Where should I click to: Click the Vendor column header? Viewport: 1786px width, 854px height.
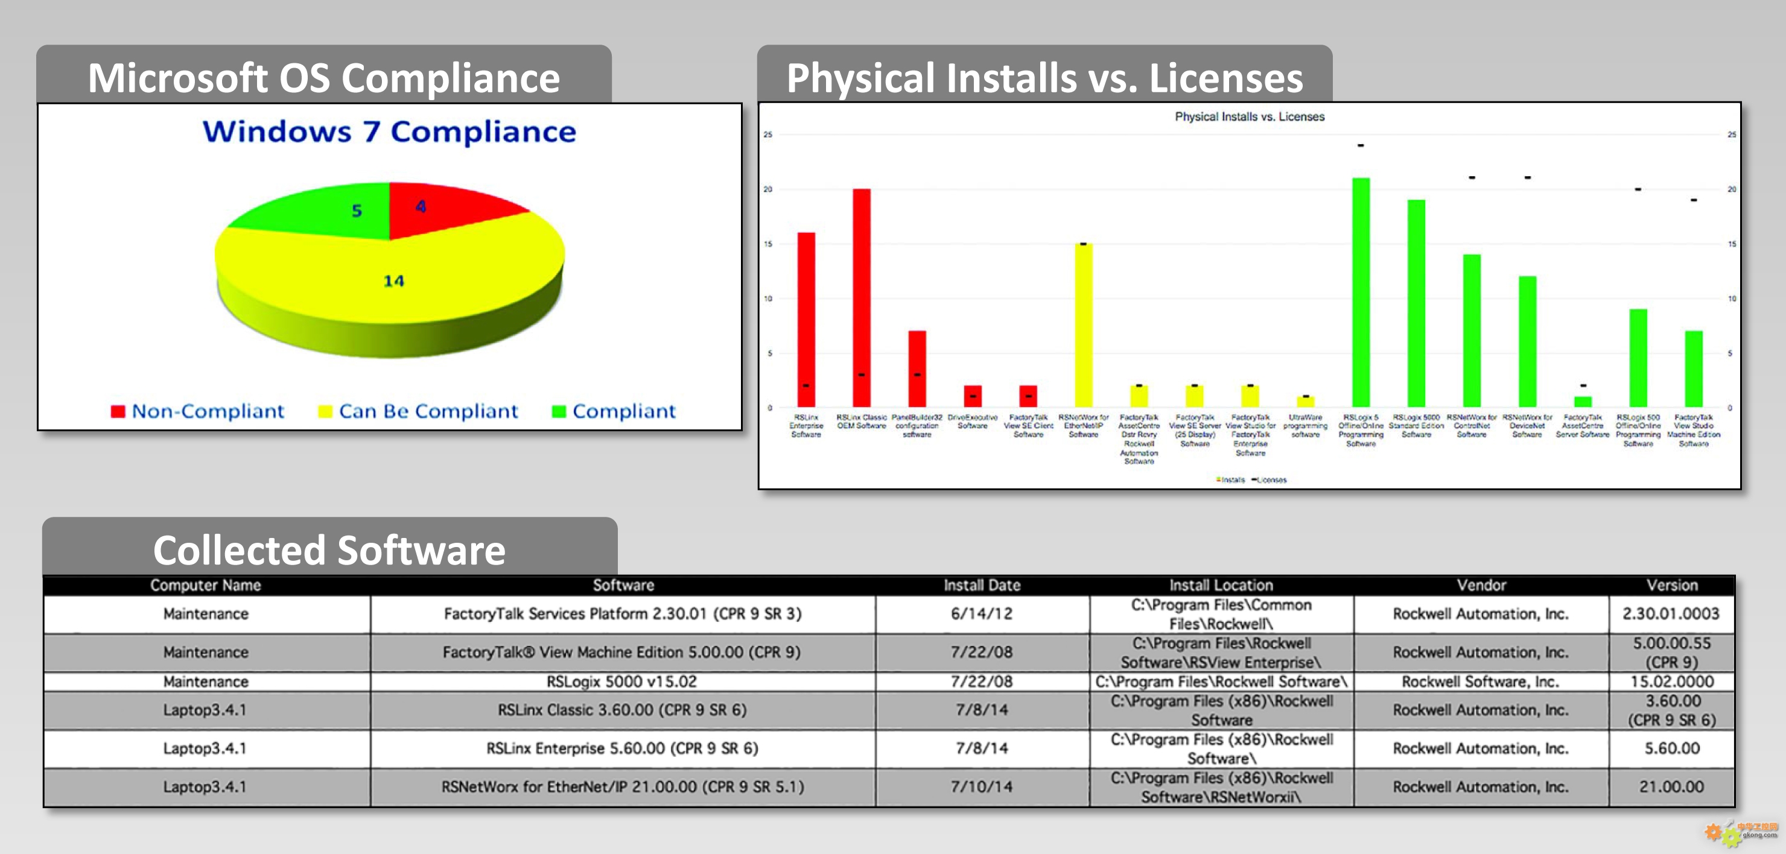[1481, 585]
